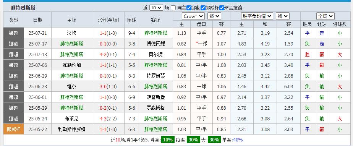Click the 40% 单率 value

coord(238,140)
